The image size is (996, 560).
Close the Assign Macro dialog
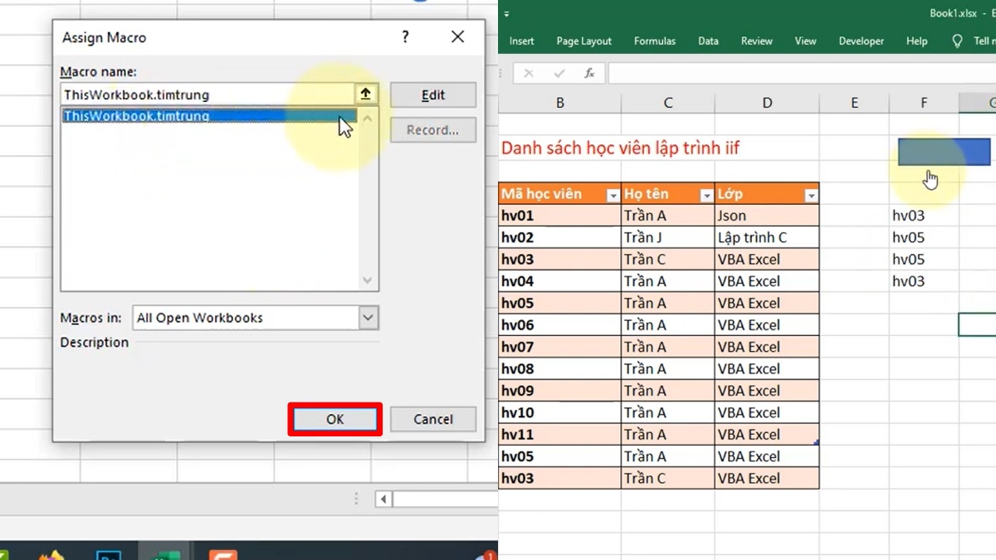coord(457,37)
